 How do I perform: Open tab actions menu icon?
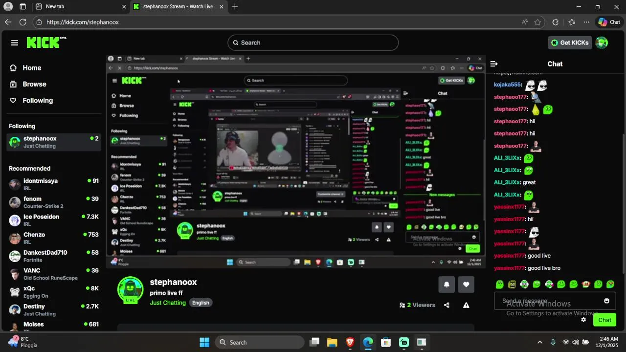tap(22, 7)
